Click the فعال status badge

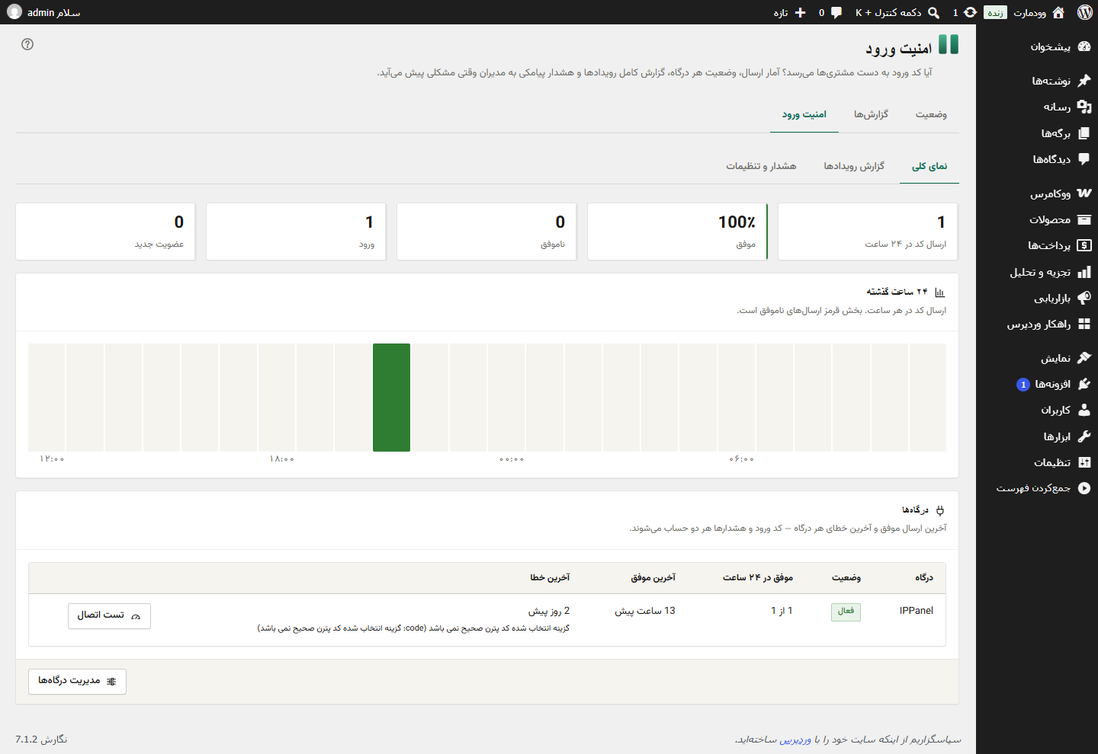[846, 611]
